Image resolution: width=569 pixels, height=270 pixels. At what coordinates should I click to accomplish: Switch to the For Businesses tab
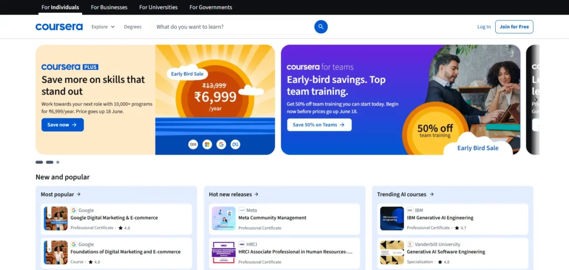tap(109, 7)
